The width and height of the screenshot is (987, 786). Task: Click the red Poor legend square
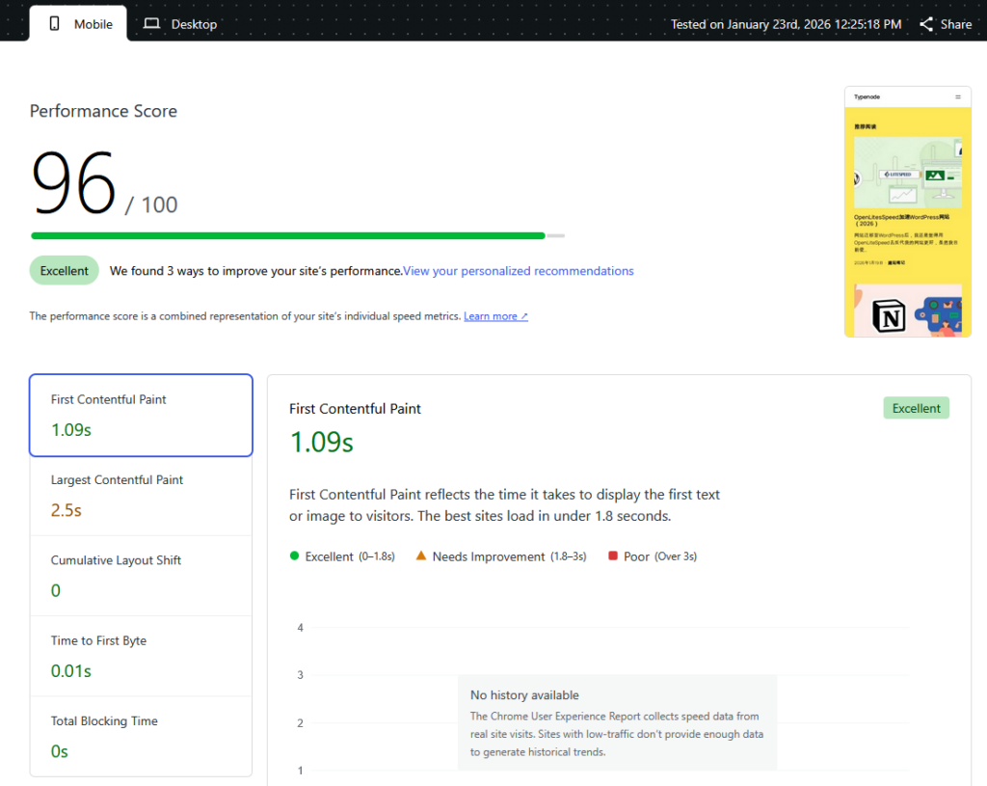(x=613, y=556)
